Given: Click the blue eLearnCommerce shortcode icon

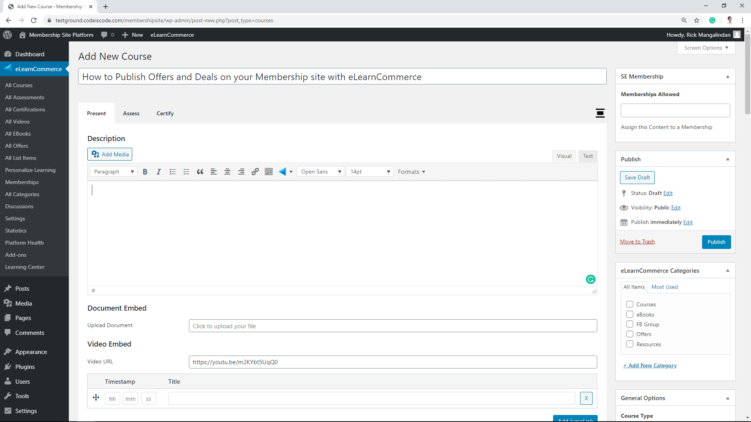Looking at the screenshot, I should tap(282, 172).
